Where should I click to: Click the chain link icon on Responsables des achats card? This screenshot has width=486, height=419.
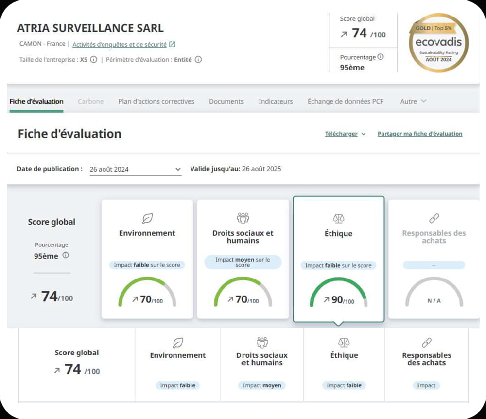(x=434, y=218)
